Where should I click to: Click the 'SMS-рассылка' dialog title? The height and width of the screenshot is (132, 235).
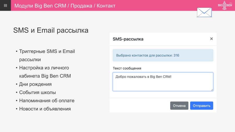click(128, 39)
